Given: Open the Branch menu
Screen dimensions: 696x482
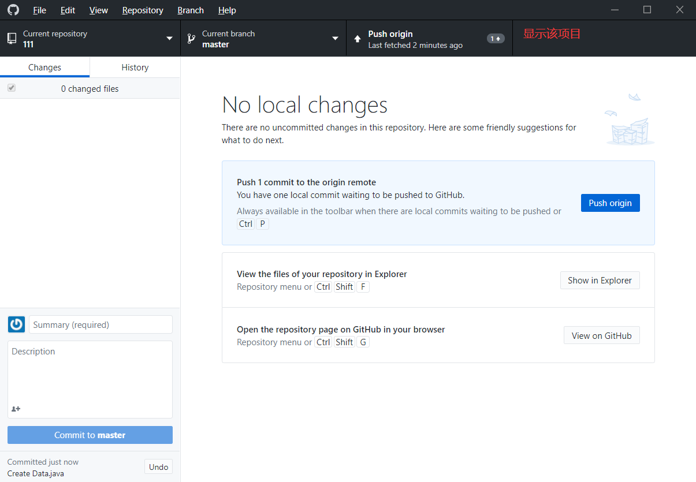Looking at the screenshot, I should coord(190,10).
